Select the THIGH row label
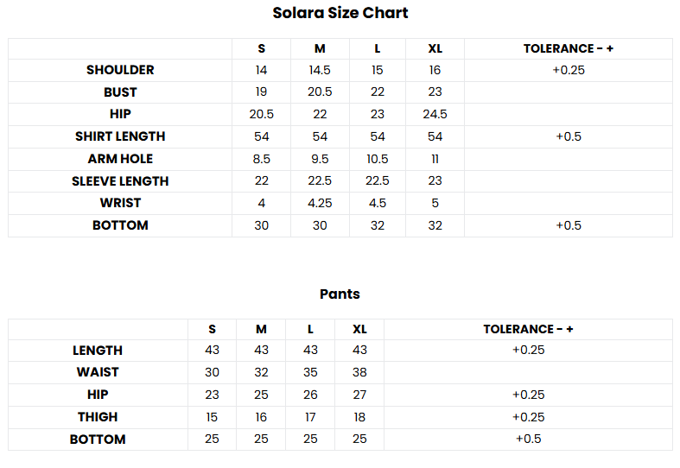The height and width of the screenshot is (468, 680). pyautogui.click(x=98, y=417)
